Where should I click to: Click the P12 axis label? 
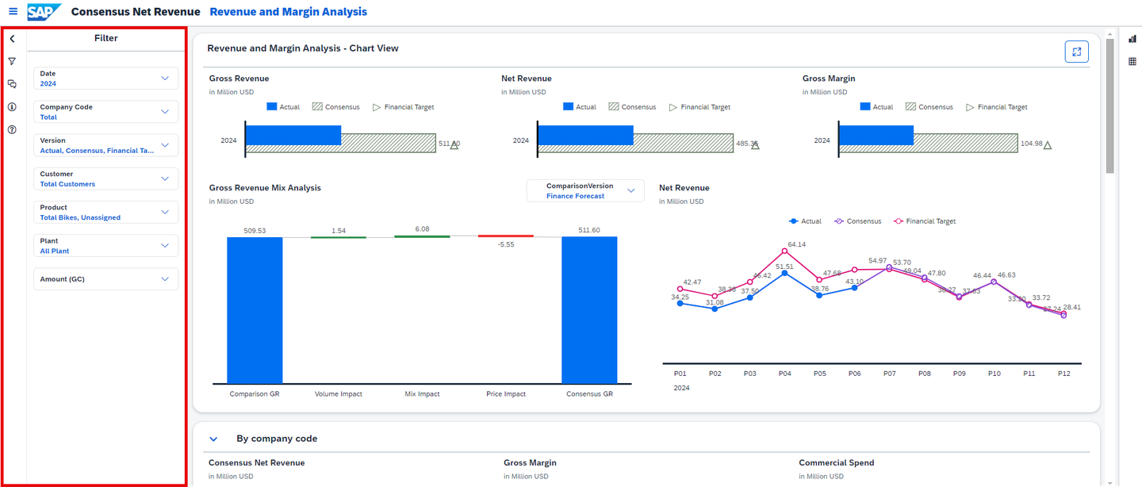[1063, 373]
